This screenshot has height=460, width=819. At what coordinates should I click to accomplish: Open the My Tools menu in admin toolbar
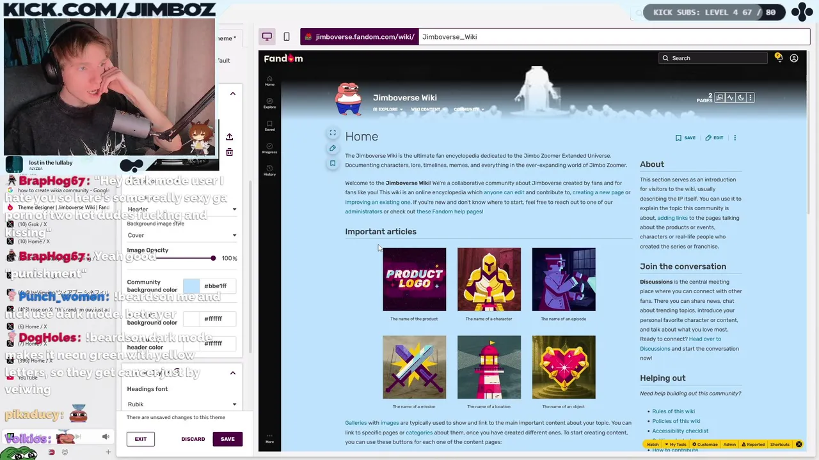tap(675, 445)
